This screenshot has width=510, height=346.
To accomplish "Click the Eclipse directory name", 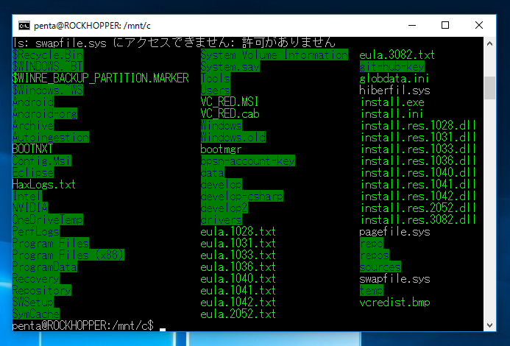I will pyautogui.click(x=33, y=172).
